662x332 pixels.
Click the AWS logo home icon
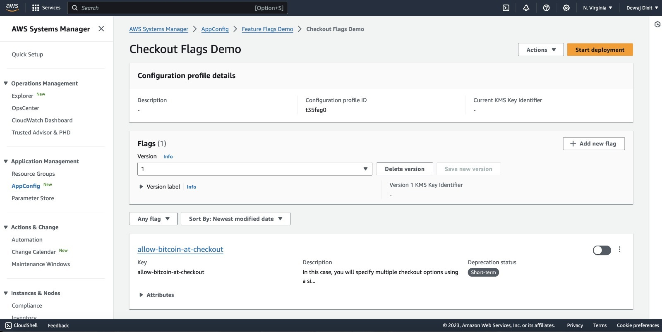12,7
